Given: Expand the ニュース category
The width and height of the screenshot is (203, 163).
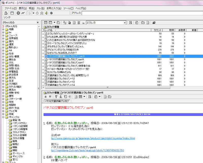Looking at the screenshot, I should point(3,35).
